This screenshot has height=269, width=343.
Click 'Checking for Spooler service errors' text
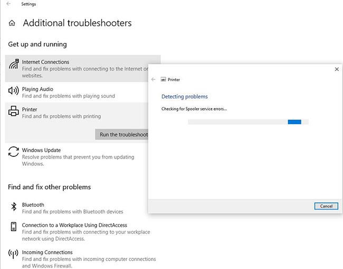(x=194, y=109)
